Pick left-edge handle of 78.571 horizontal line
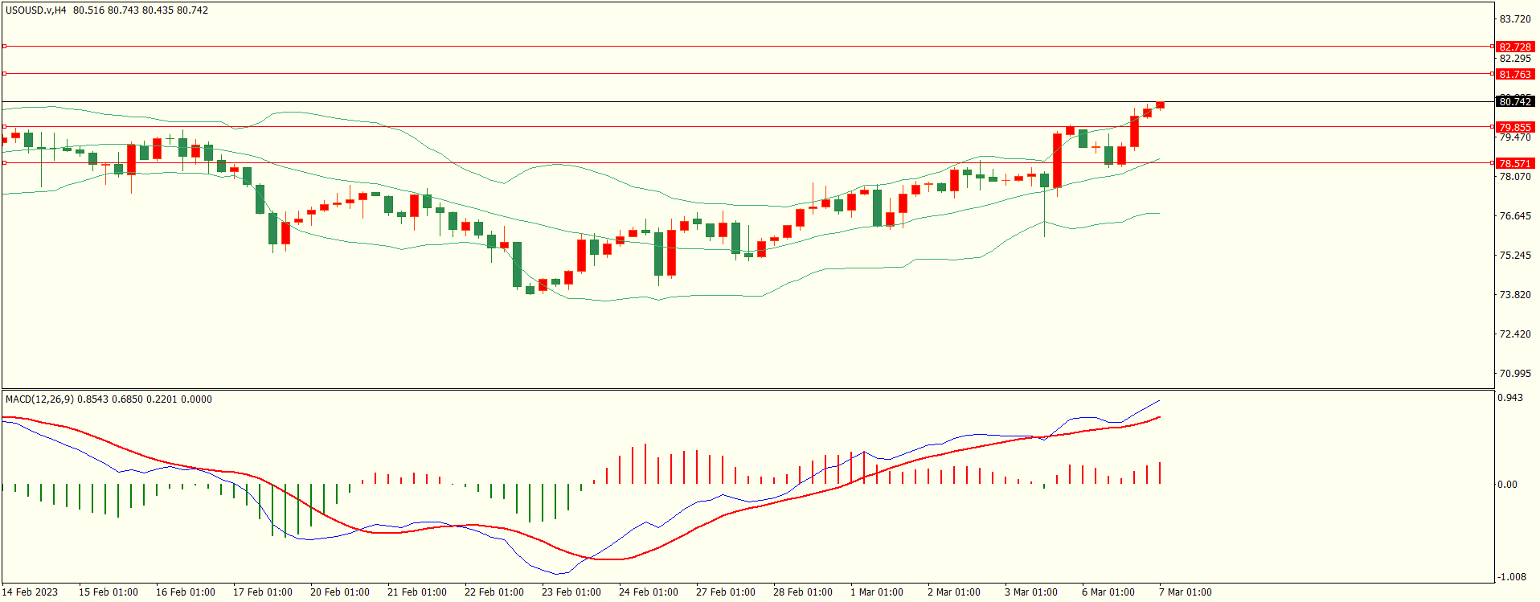 point(5,163)
